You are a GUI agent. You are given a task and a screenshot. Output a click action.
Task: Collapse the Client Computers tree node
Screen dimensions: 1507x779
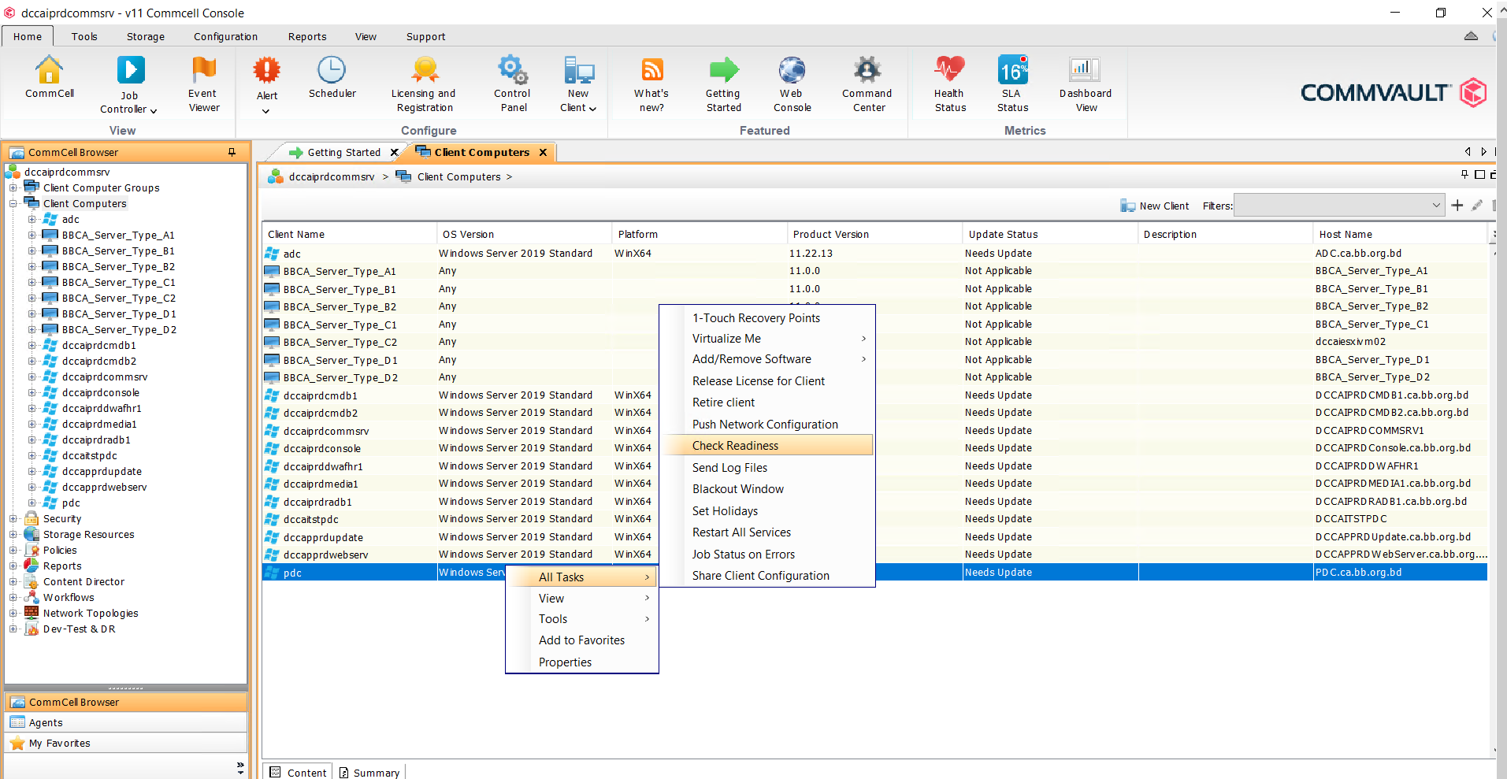(13, 203)
